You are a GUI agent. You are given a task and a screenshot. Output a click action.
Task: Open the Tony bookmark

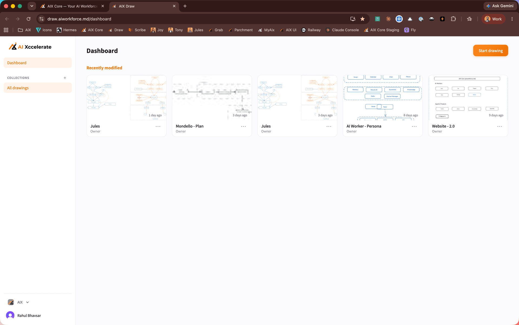[175, 30]
